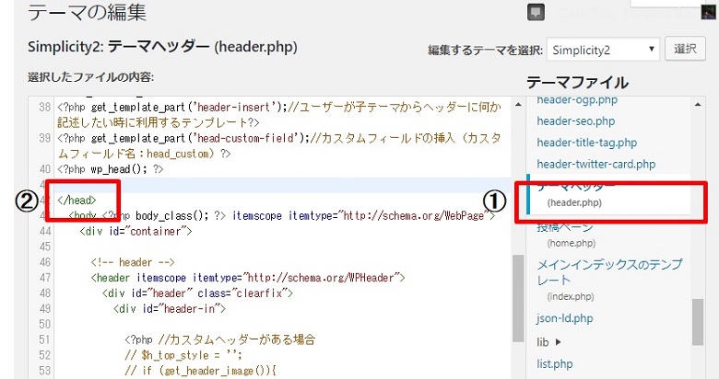Click the </head> closing tag line
Screen dimensions: 719x379
point(77,200)
